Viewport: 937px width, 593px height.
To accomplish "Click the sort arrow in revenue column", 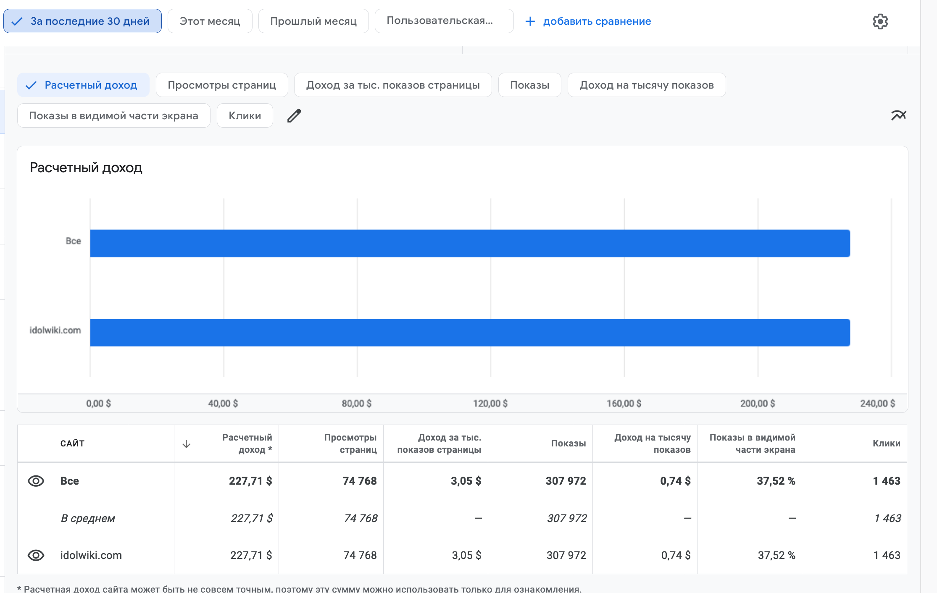I will click(186, 444).
